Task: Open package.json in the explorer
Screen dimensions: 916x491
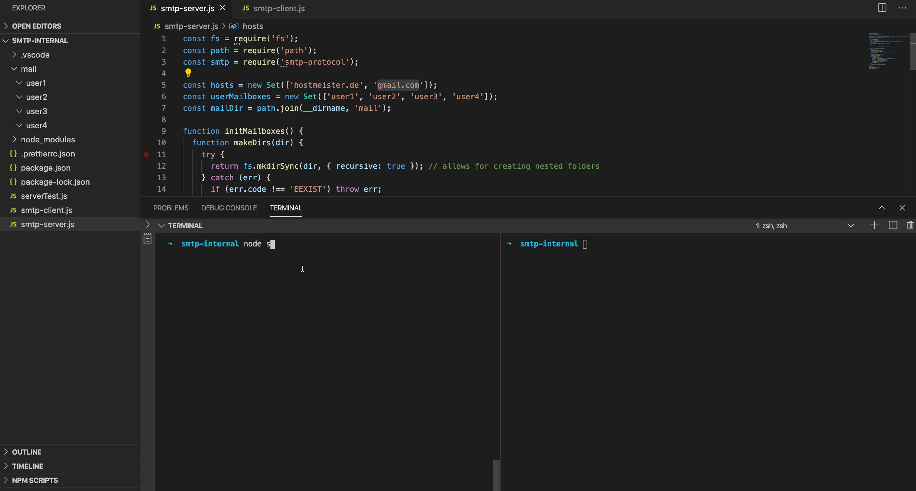Action: 45,168
